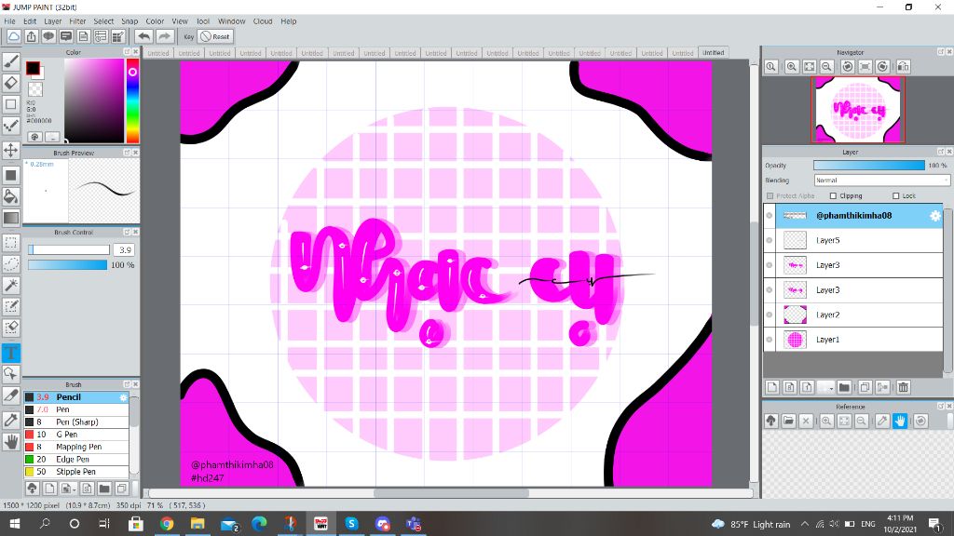Select the Hand tool in left toolbar
The height and width of the screenshot is (536, 954).
pyautogui.click(x=11, y=442)
